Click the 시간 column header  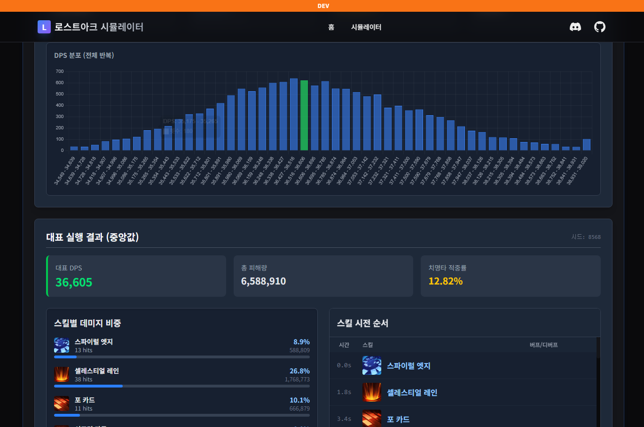[344, 345]
